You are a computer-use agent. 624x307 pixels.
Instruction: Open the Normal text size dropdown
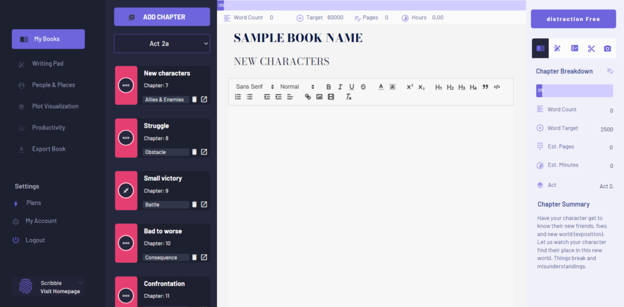click(x=297, y=87)
